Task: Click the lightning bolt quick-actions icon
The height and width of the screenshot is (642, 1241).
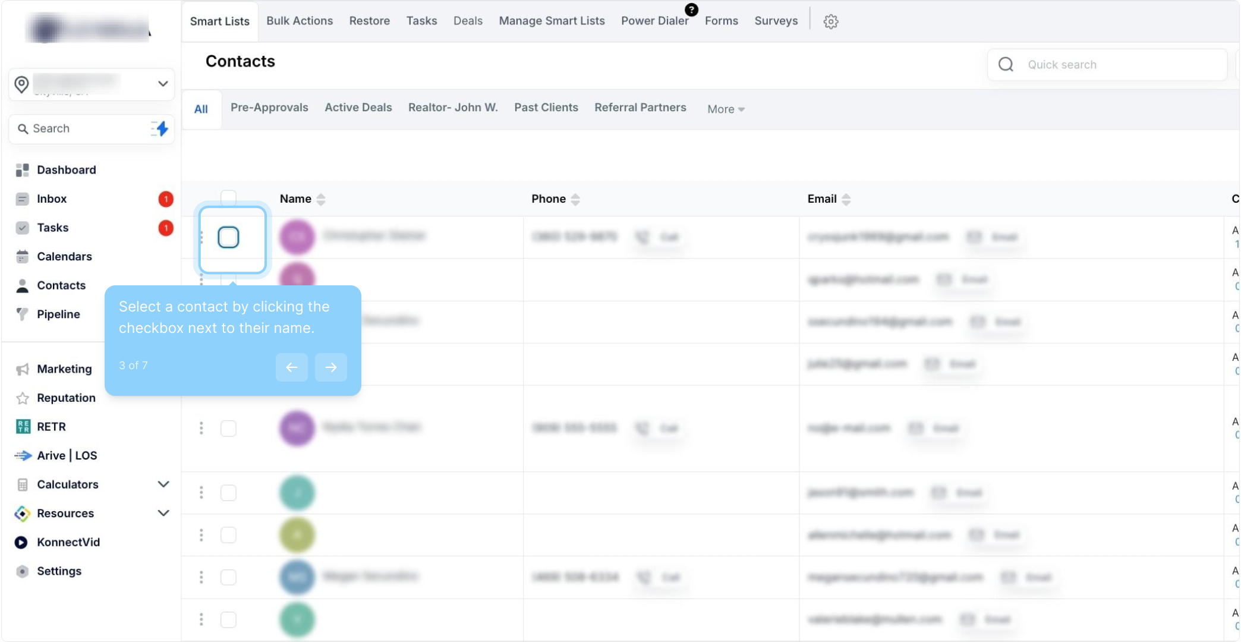Action: point(160,128)
